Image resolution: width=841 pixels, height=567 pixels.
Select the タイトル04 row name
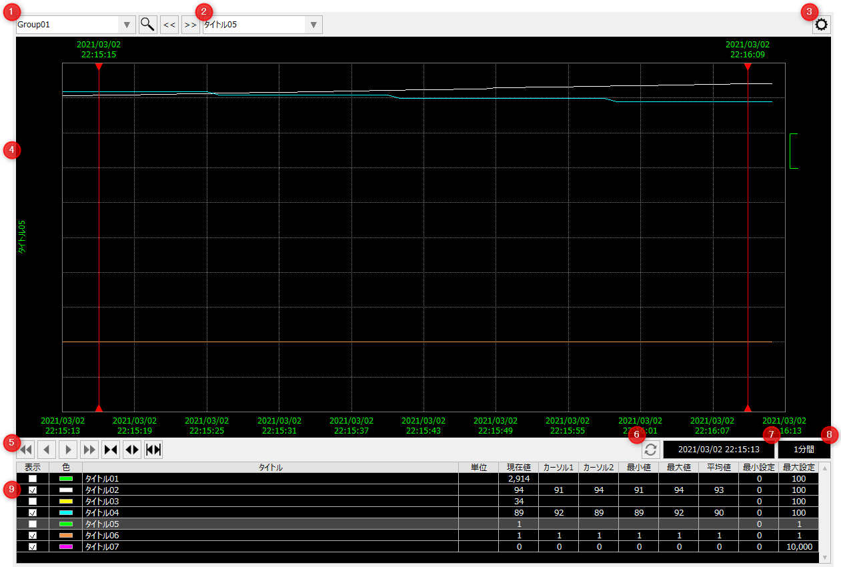coord(103,513)
